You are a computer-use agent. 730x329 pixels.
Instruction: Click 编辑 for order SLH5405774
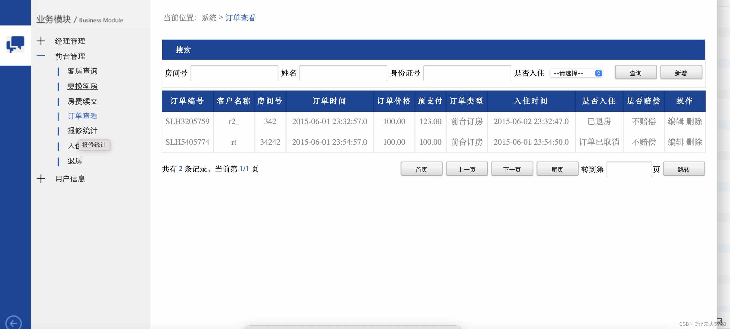coord(676,142)
